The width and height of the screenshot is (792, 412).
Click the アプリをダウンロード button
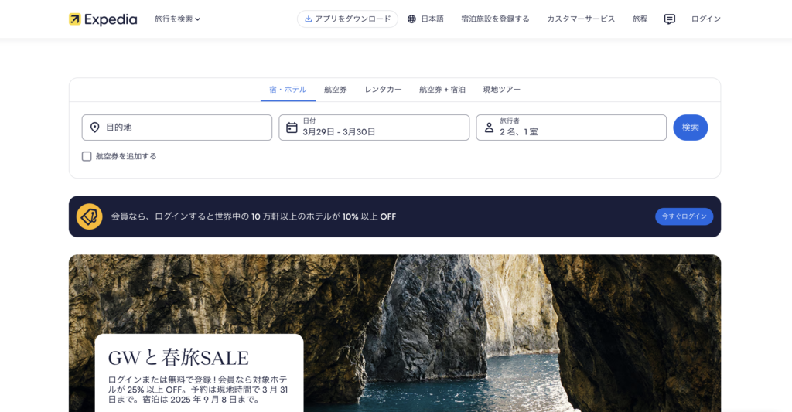point(347,19)
